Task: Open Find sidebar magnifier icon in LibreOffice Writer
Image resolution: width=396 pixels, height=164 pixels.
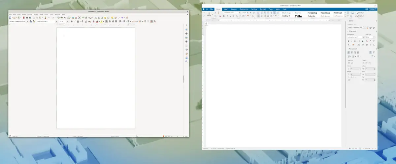Action: click(186, 62)
